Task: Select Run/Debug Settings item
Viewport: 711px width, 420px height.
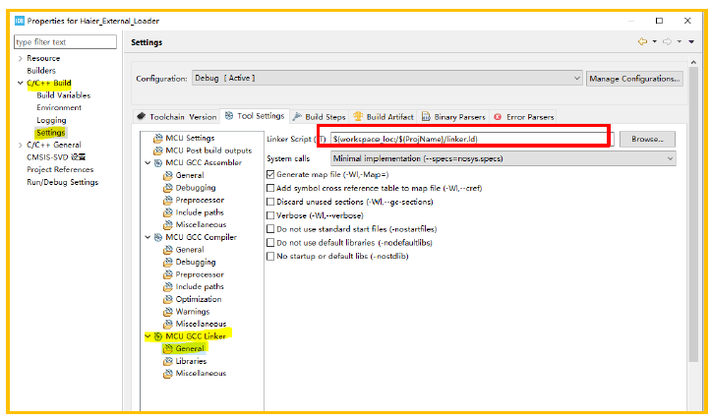Action: [63, 182]
